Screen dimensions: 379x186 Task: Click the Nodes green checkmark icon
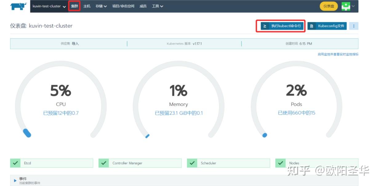click(280, 163)
